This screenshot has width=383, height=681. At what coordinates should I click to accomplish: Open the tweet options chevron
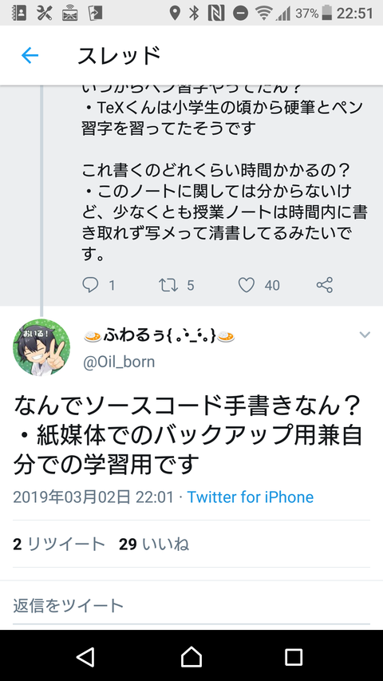click(365, 335)
